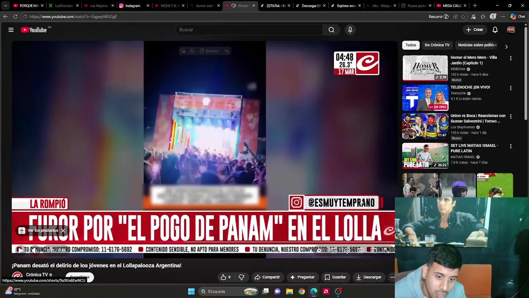The width and height of the screenshot is (529, 298).
Task: Start voice search with the microphone
Action: (350, 30)
